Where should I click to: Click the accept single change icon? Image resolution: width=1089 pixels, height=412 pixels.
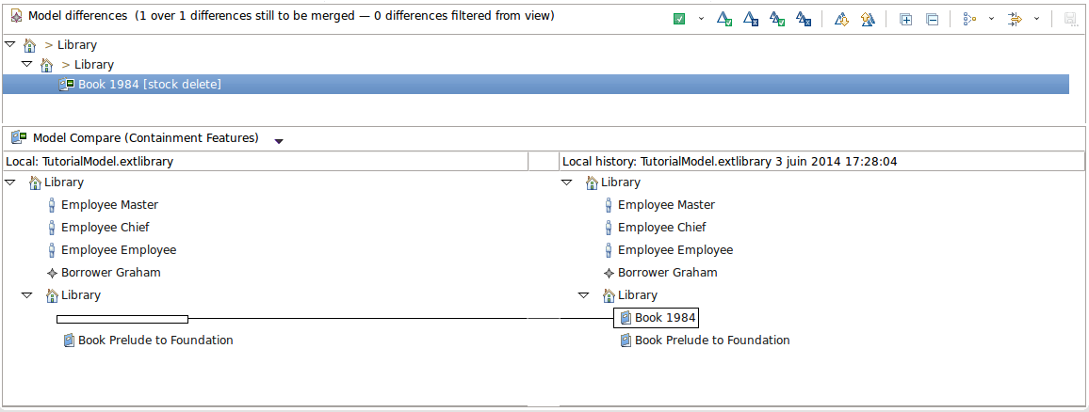click(724, 19)
